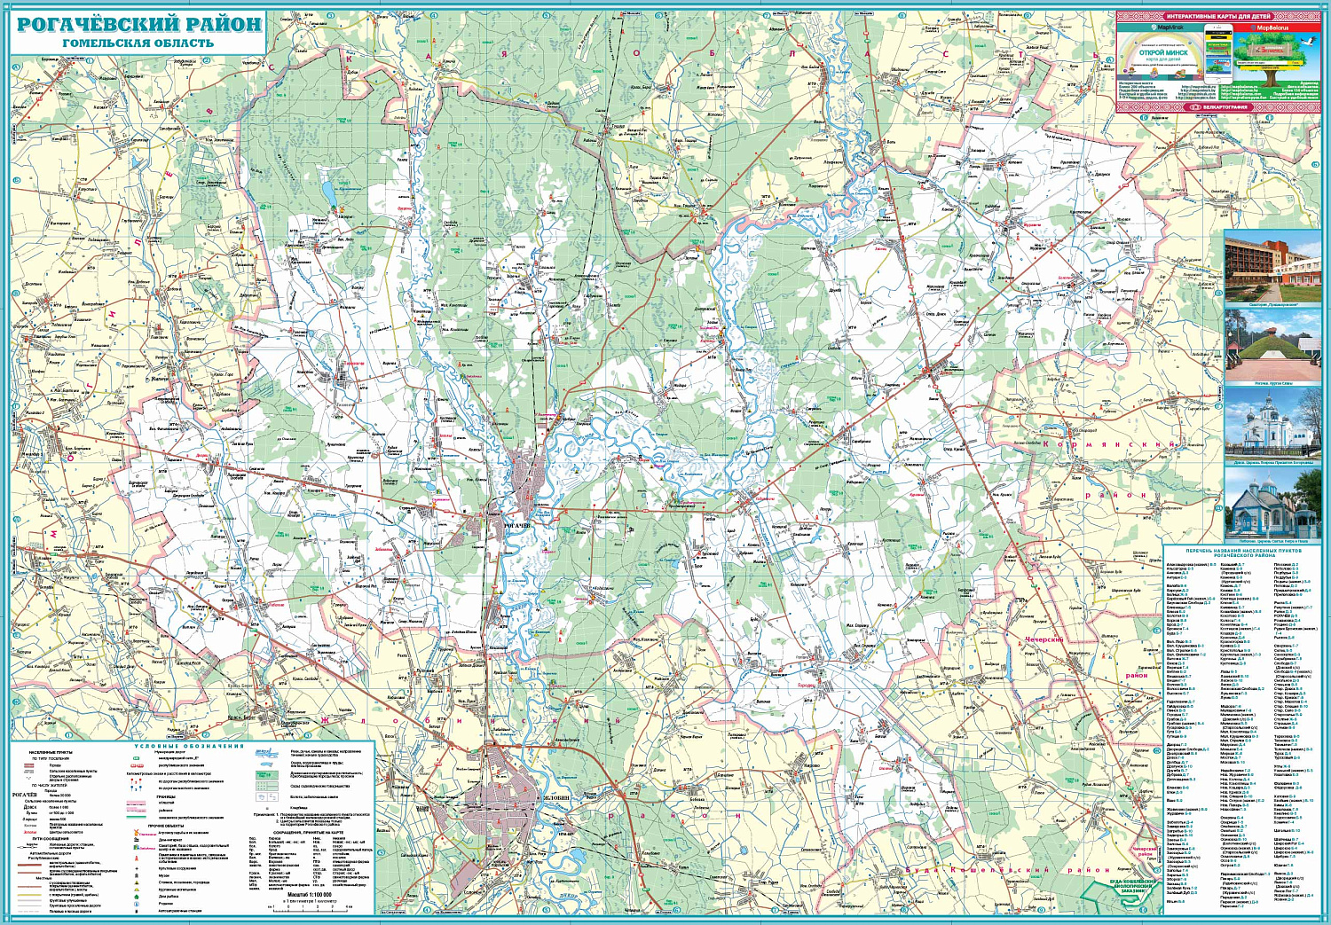
Task: Open the sanatorium 'Приднепровский' building photo
Action: [x=1272, y=265]
